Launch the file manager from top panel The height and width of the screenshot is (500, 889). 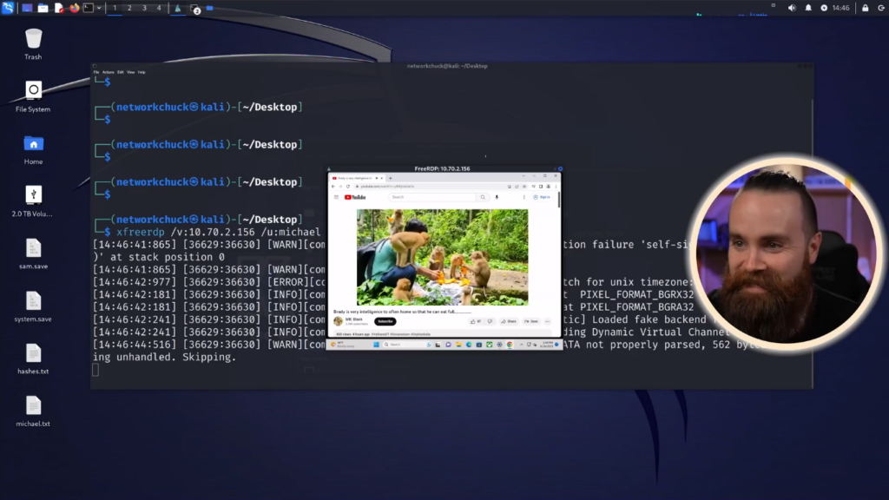[43, 8]
